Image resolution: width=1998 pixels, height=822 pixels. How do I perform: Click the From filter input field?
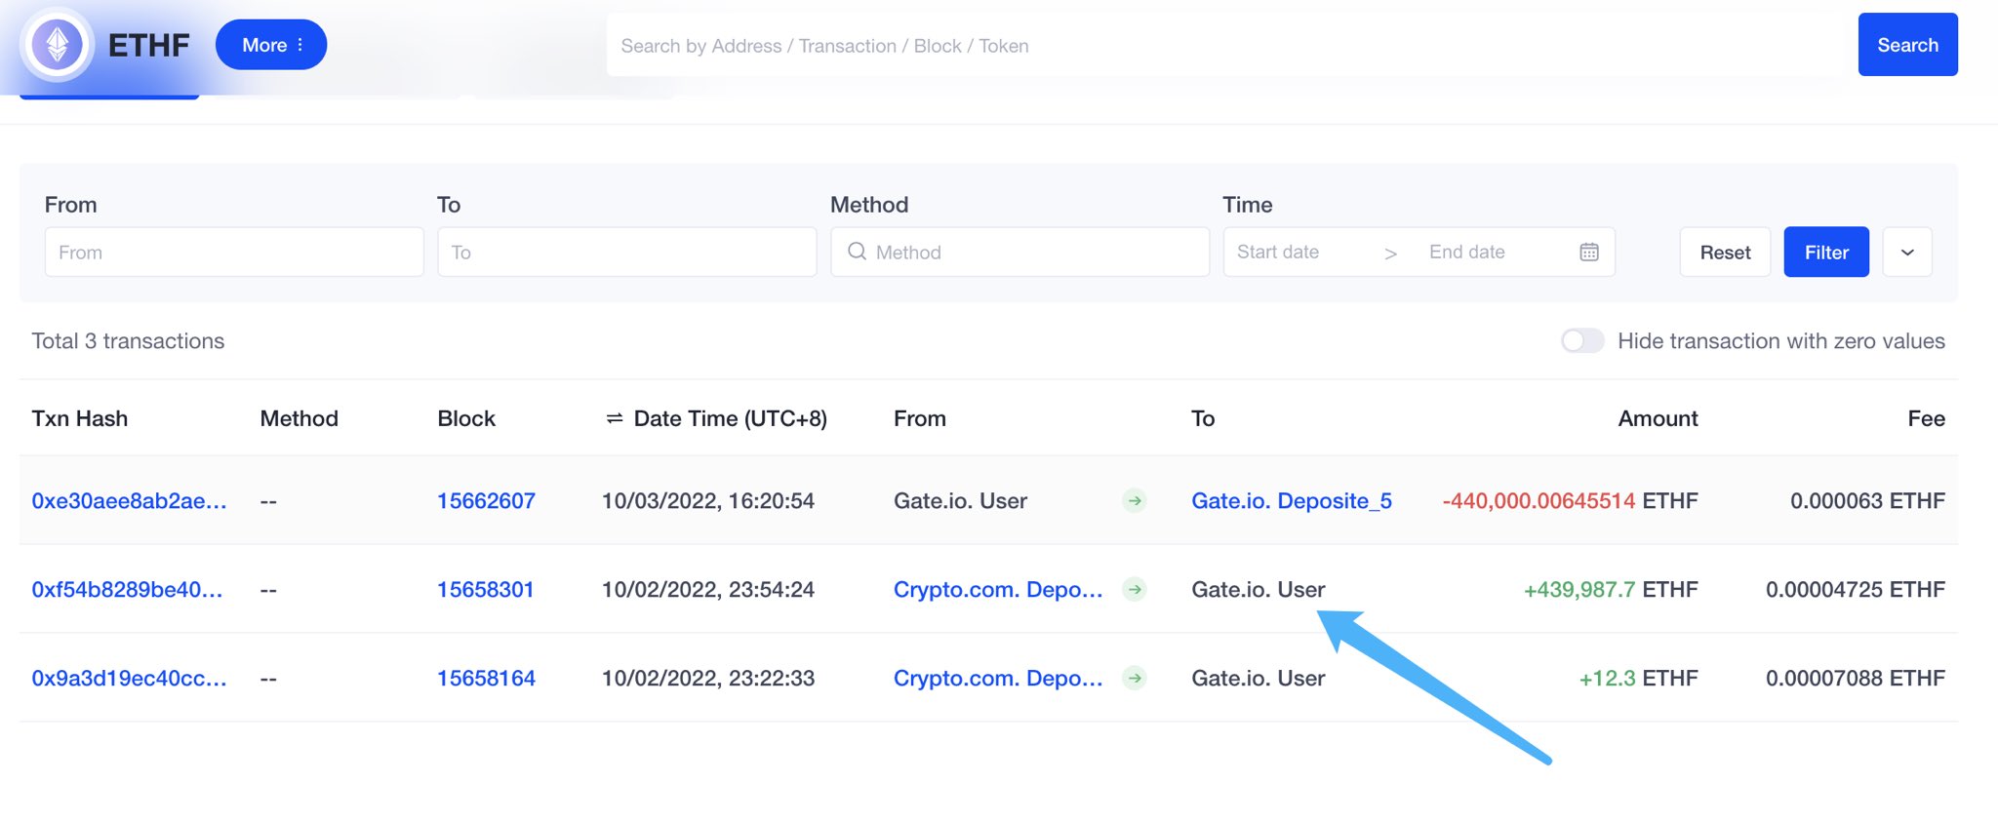coord(234,253)
